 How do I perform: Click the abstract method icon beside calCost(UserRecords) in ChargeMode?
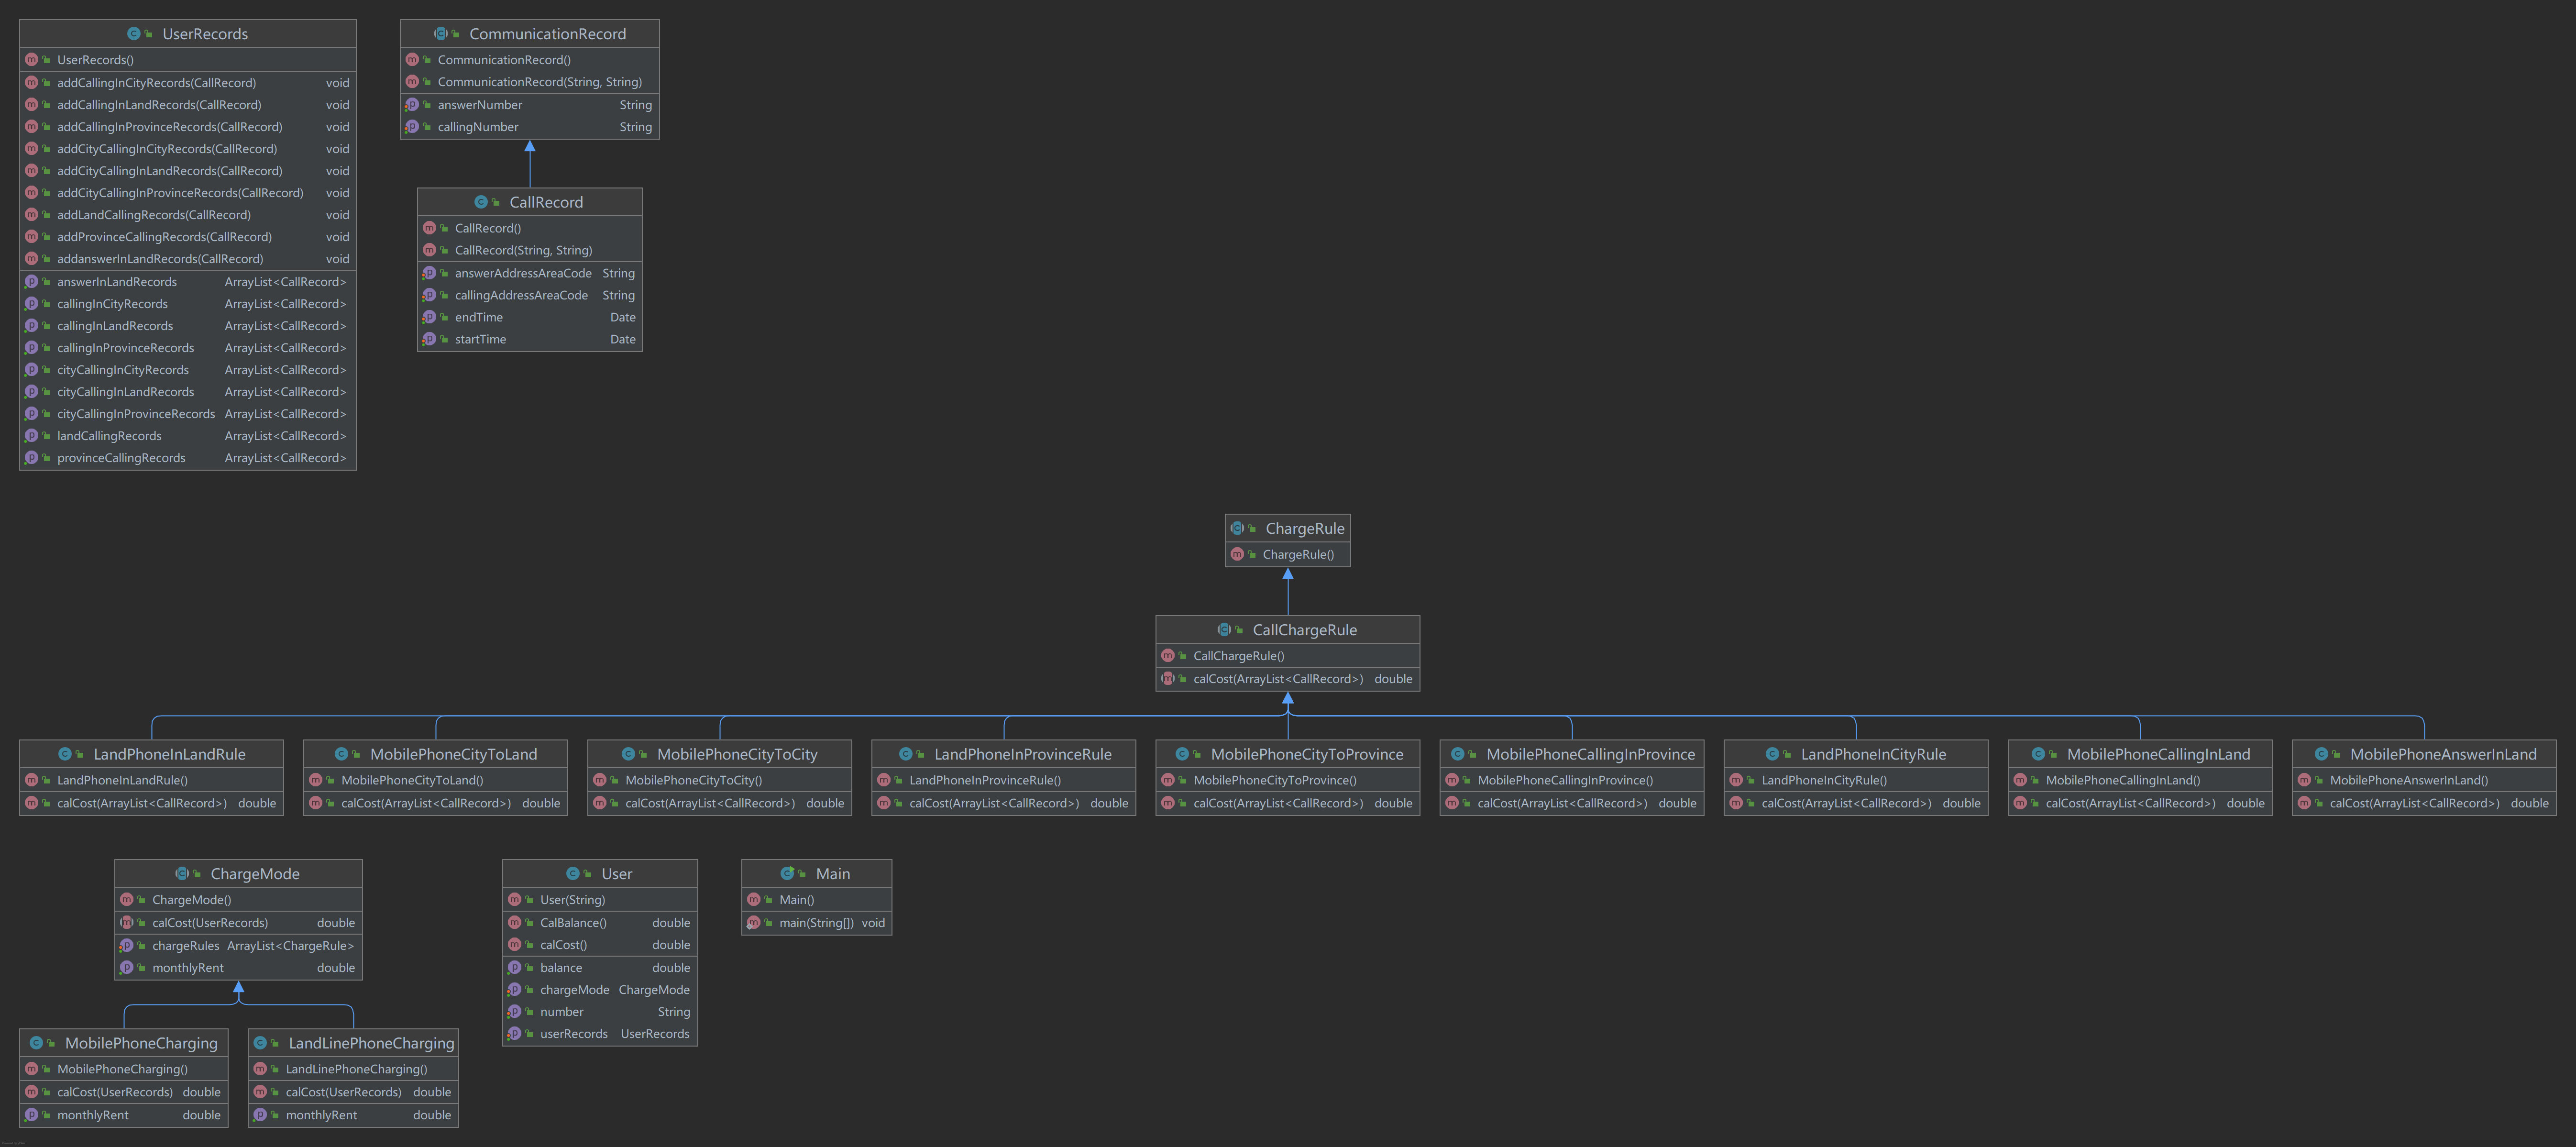click(x=127, y=923)
